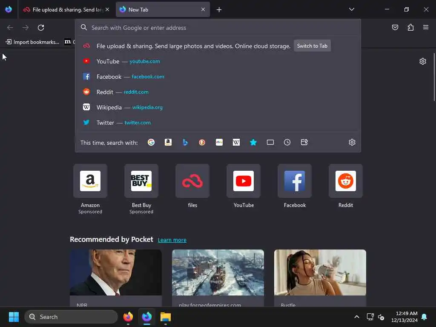Expand the list all tabs chevron
436x327 pixels.
(351, 9)
